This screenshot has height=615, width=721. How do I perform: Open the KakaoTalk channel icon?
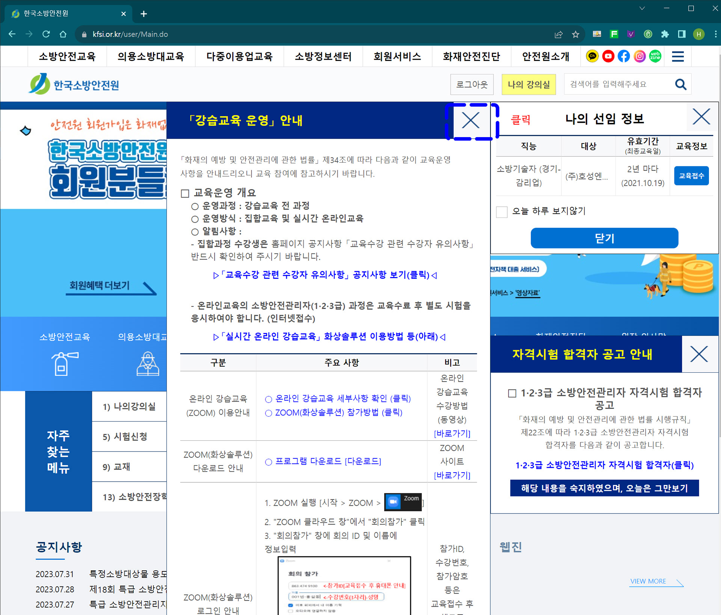pyautogui.click(x=592, y=56)
